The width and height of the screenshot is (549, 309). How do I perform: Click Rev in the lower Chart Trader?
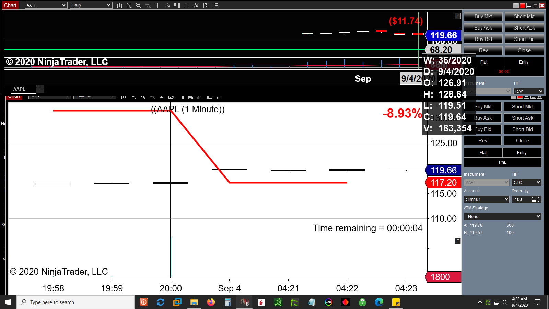[483, 141]
